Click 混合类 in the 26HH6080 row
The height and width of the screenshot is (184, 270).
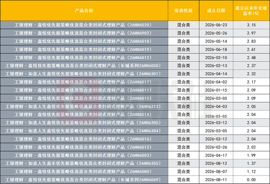tap(184, 172)
